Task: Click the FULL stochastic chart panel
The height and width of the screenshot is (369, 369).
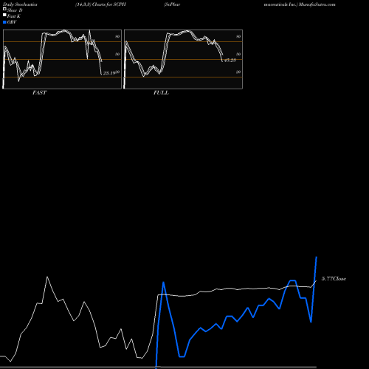Action: click(183, 59)
